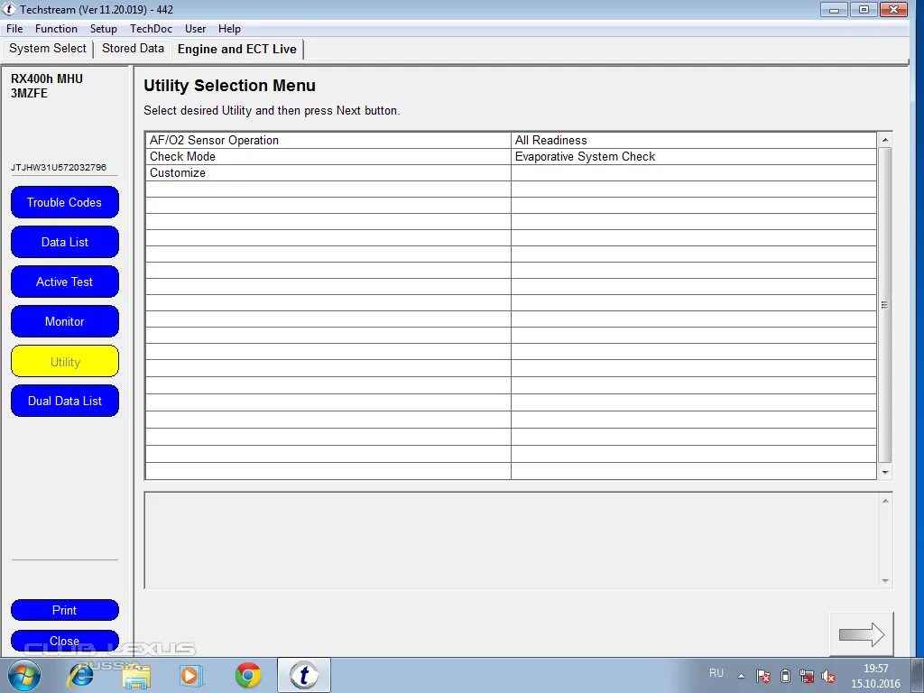
Task: Open the Function menu
Action: click(x=56, y=28)
